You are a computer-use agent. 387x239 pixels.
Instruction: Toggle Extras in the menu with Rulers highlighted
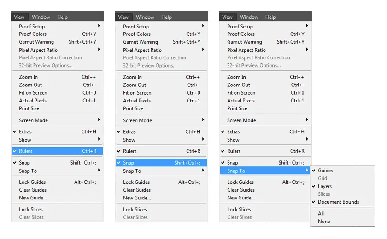click(25, 132)
